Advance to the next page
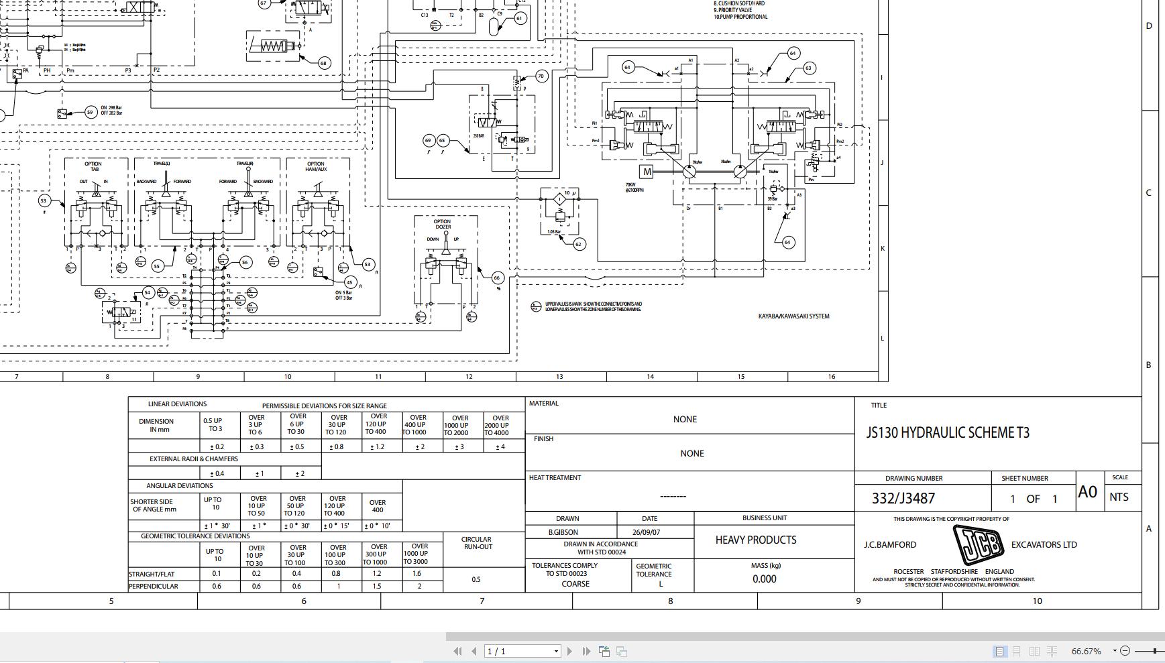Screen dimensions: 1165x663 click(569, 651)
